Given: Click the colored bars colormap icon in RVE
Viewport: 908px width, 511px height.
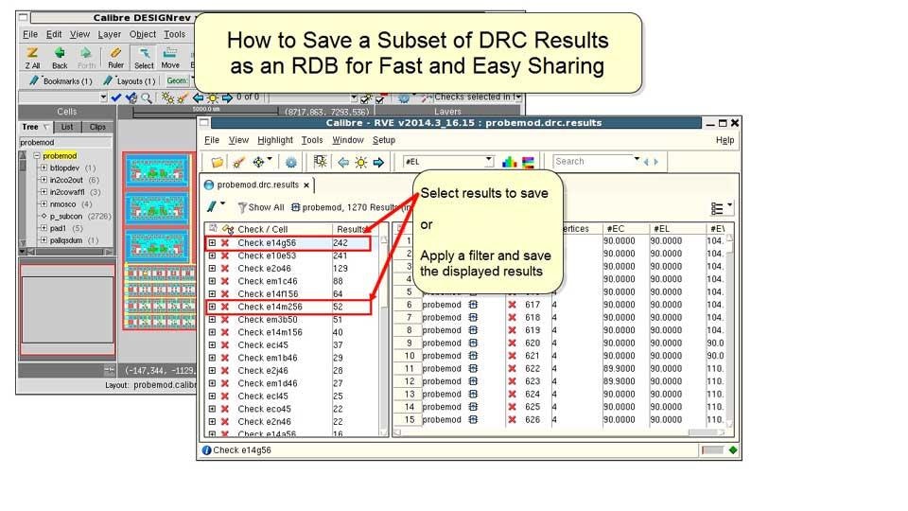Looking at the screenshot, I should tap(528, 162).
